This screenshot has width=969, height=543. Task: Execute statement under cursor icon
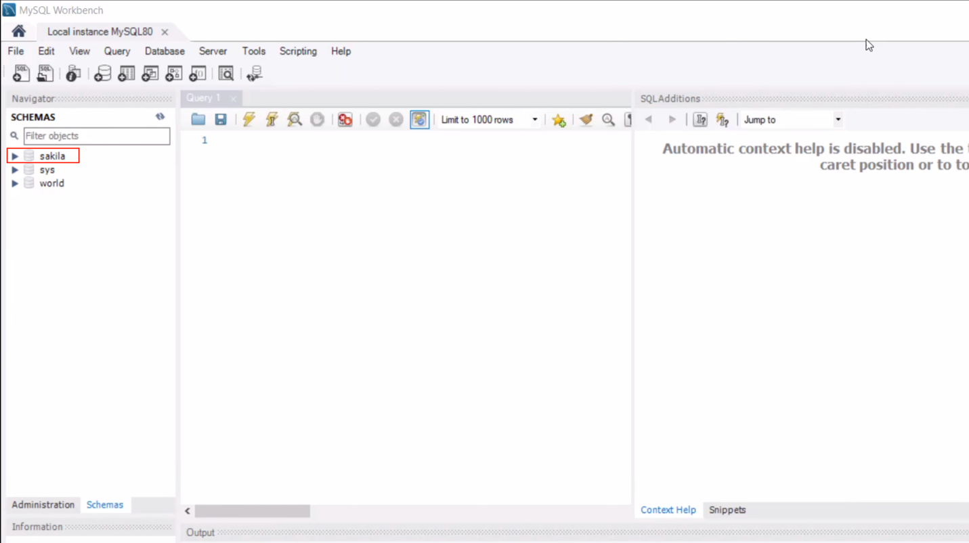[272, 120]
